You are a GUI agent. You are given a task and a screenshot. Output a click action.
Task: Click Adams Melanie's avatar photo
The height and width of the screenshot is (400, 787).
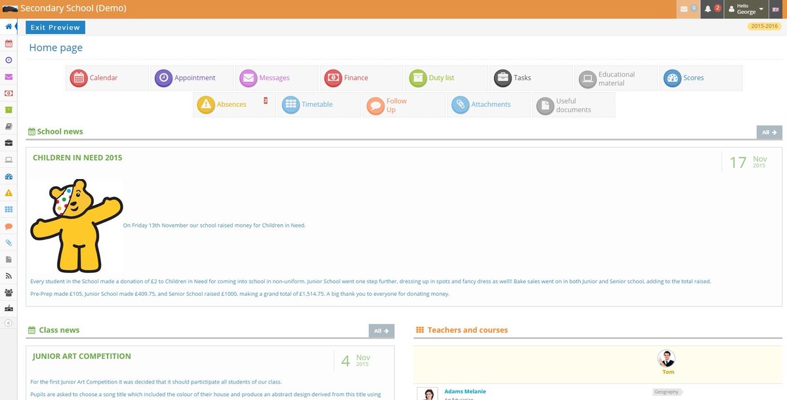(x=428, y=394)
